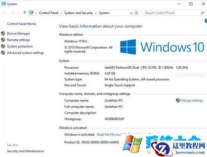Click the Single Touch Support value
Viewport: 207px width, 157px height.
[x=120, y=85]
